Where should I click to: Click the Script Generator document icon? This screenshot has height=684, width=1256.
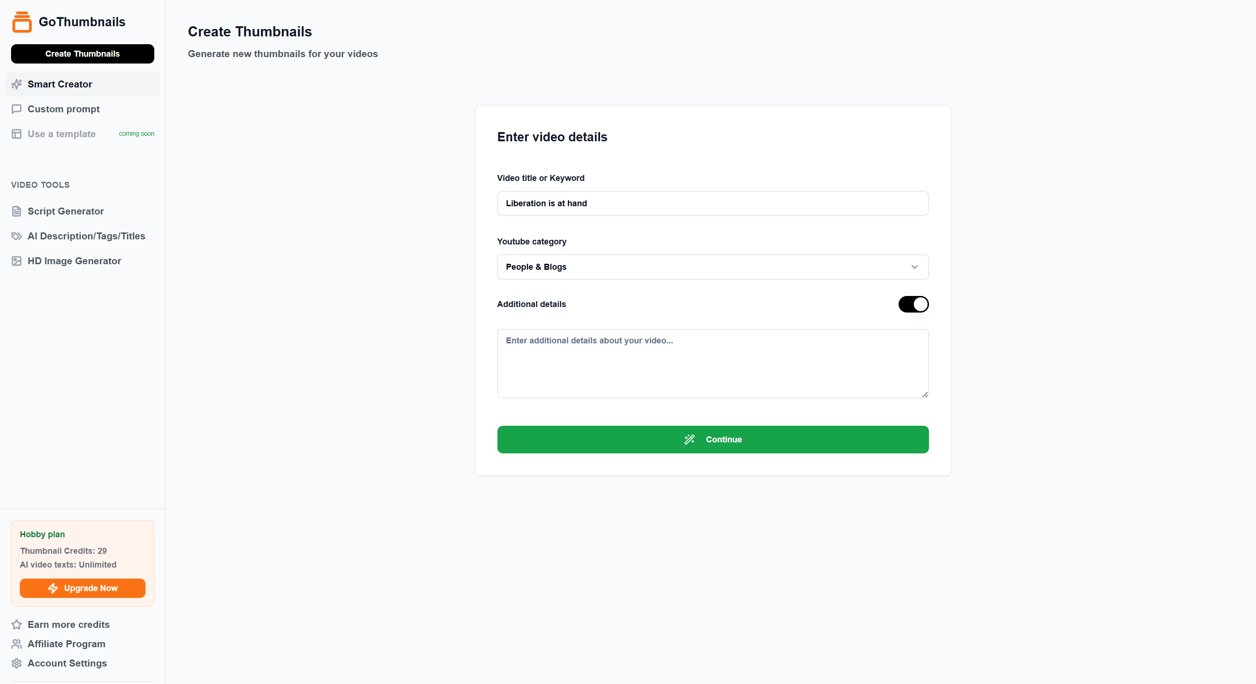(x=17, y=211)
